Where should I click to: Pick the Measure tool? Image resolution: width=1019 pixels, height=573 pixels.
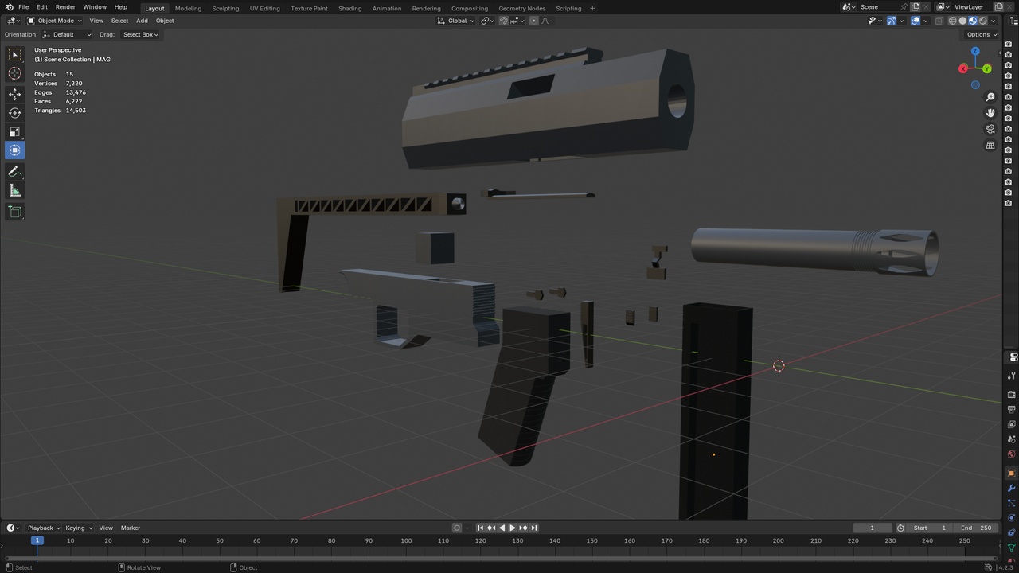point(14,190)
